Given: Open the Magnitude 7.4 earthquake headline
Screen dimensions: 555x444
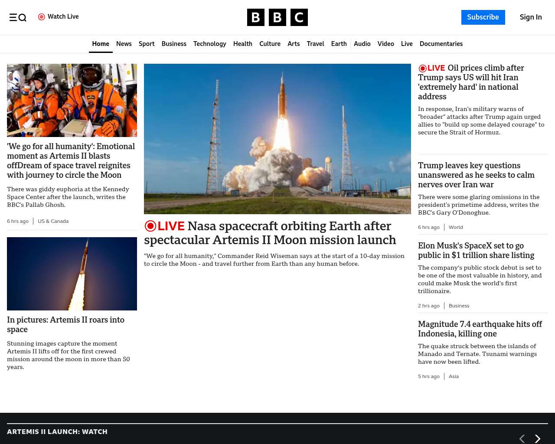Looking at the screenshot, I should pyautogui.click(x=480, y=329).
